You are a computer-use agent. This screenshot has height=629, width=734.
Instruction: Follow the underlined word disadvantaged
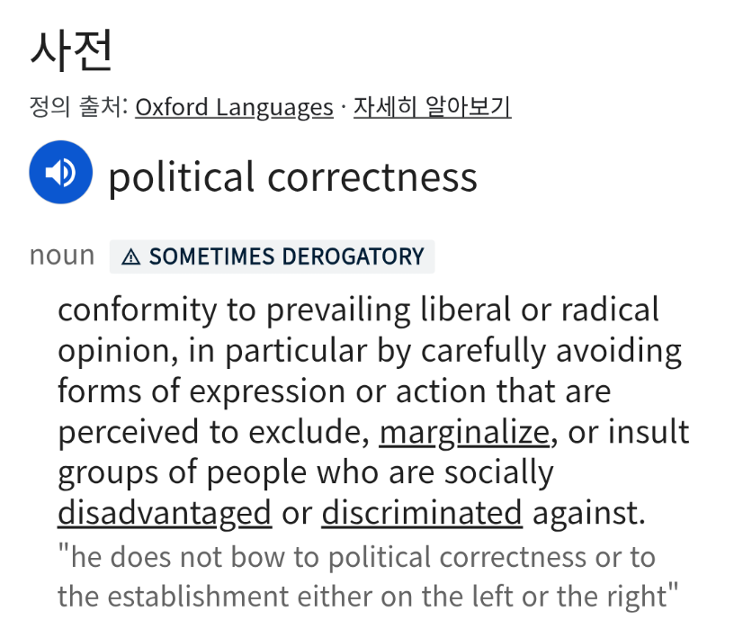pyautogui.click(x=165, y=513)
